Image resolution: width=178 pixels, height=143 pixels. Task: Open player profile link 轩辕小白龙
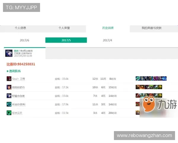click(19, 96)
